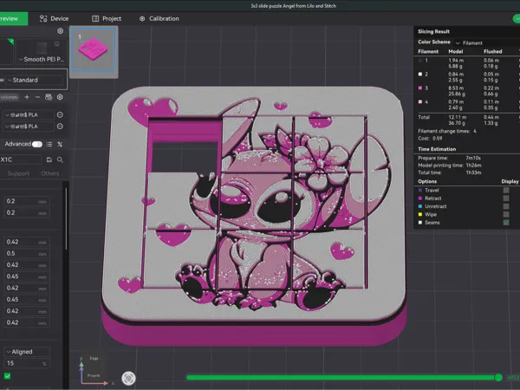Click the second 0.2 mm layer height field
This screenshot has width=520, height=390.
pos(27,212)
